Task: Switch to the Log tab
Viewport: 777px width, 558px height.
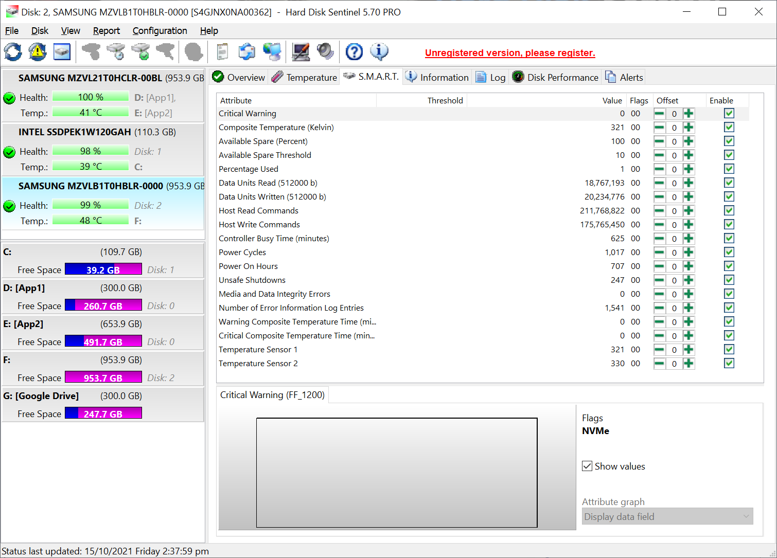Action: [490, 77]
